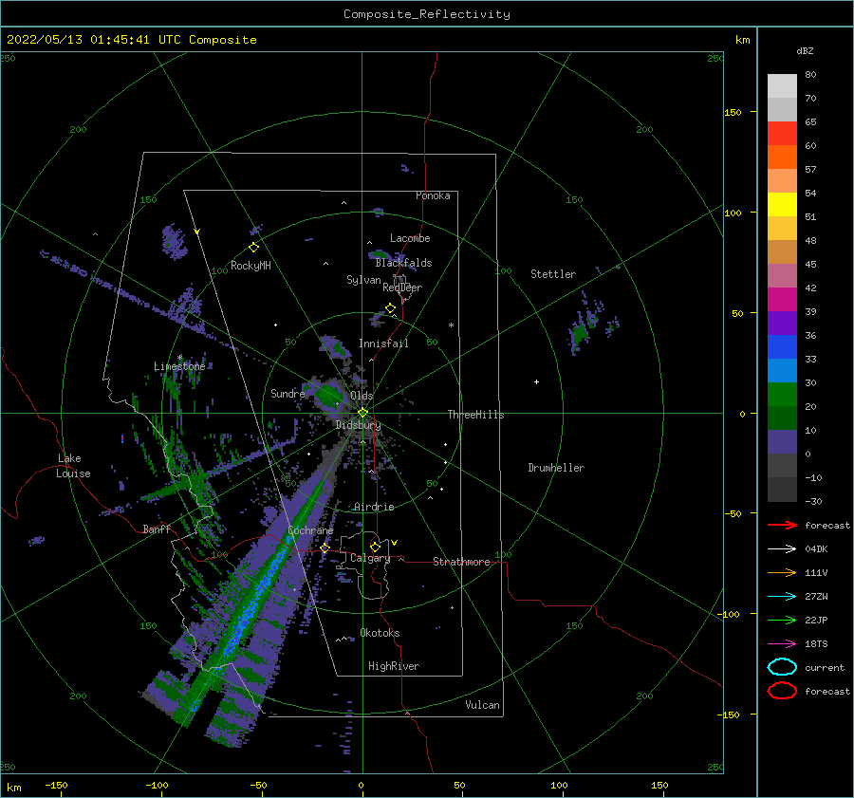Click the Innisfail label
This screenshot has width=854, height=798.
(x=383, y=343)
